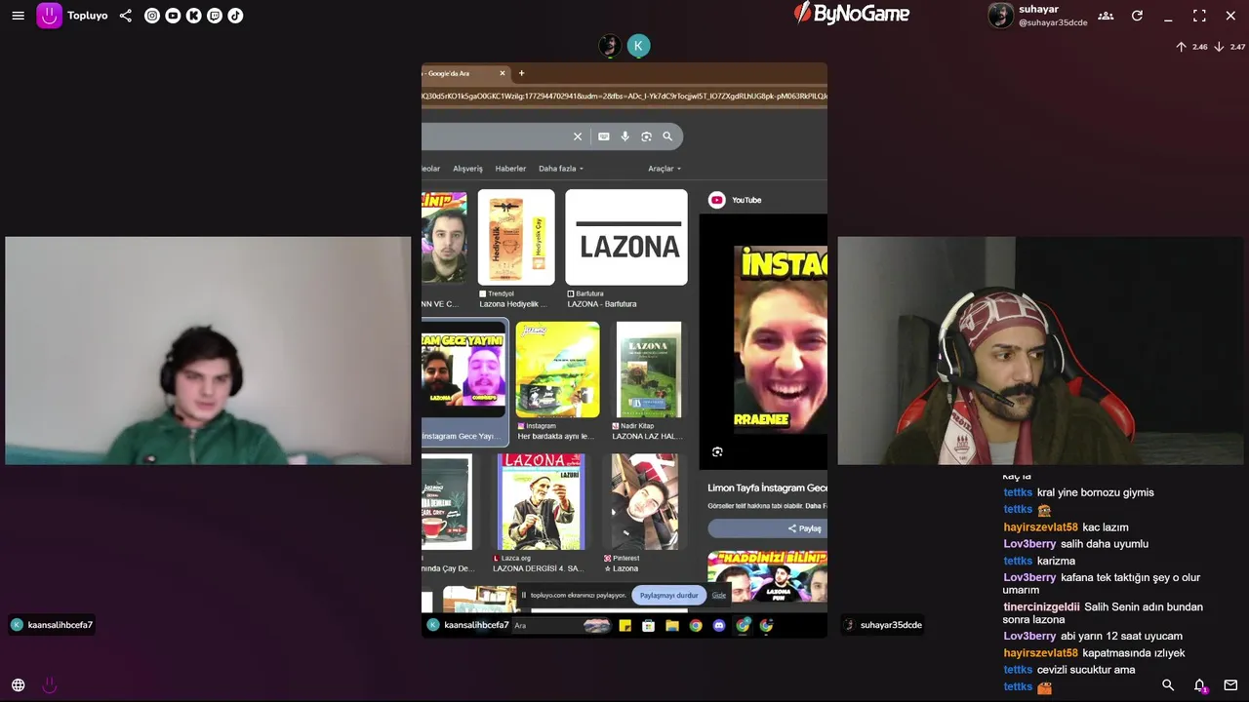This screenshot has width=1249, height=702.
Task: Open suhayar profile avatar in header
Action: tap(1000, 16)
